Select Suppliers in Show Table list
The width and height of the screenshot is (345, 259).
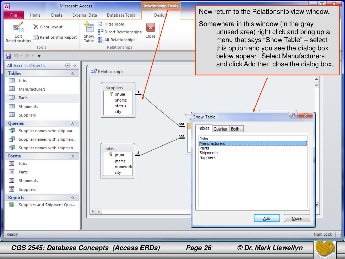click(x=253, y=158)
